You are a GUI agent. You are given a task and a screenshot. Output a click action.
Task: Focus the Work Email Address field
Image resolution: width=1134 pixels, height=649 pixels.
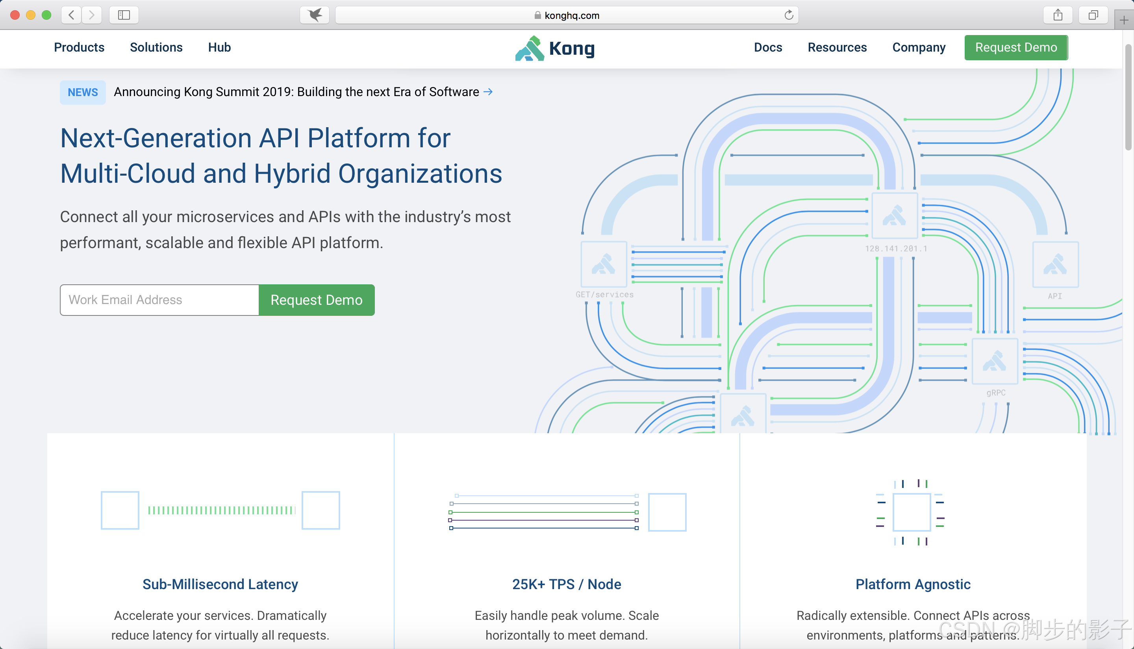pos(159,300)
